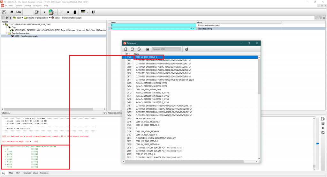Switch to the HEX tab
This screenshot has height=177, width=327.
pos(18,173)
